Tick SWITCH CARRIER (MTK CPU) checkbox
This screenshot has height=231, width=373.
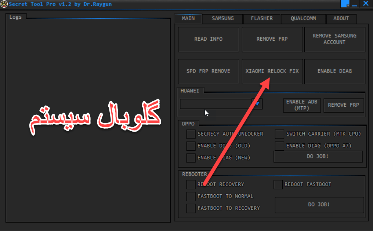pyautogui.click(x=279, y=134)
